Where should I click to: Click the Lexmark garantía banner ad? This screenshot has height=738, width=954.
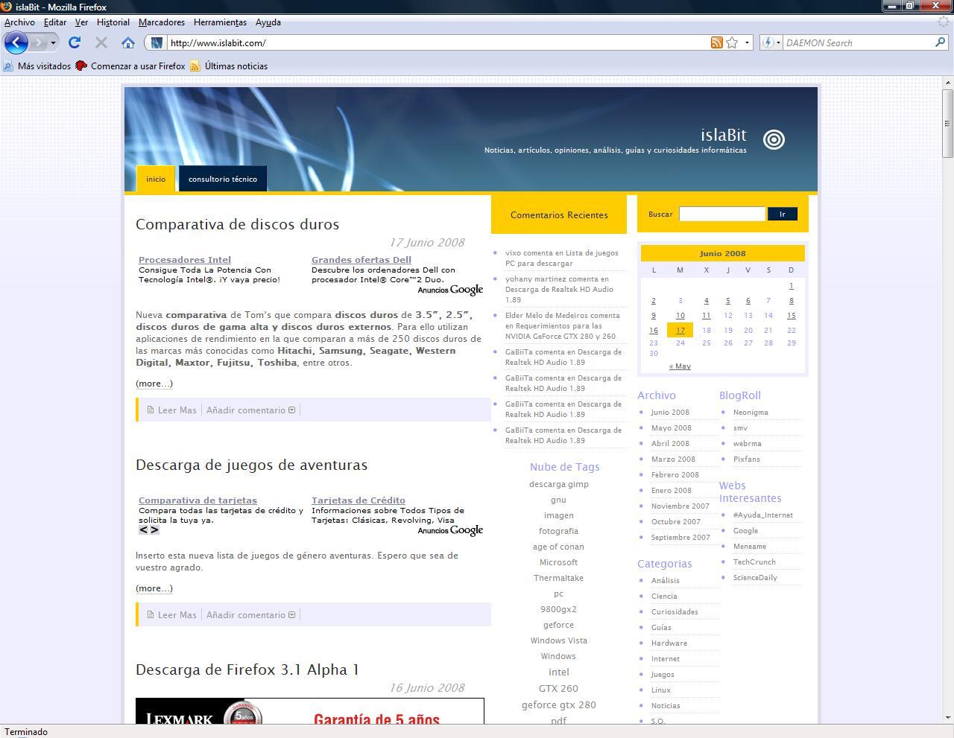(x=310, y=711)
